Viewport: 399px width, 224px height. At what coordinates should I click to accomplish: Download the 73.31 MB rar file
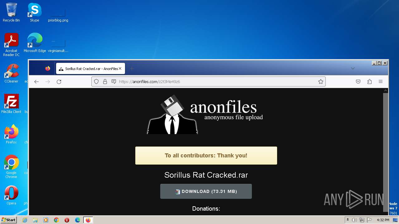[x=206, y=191]
